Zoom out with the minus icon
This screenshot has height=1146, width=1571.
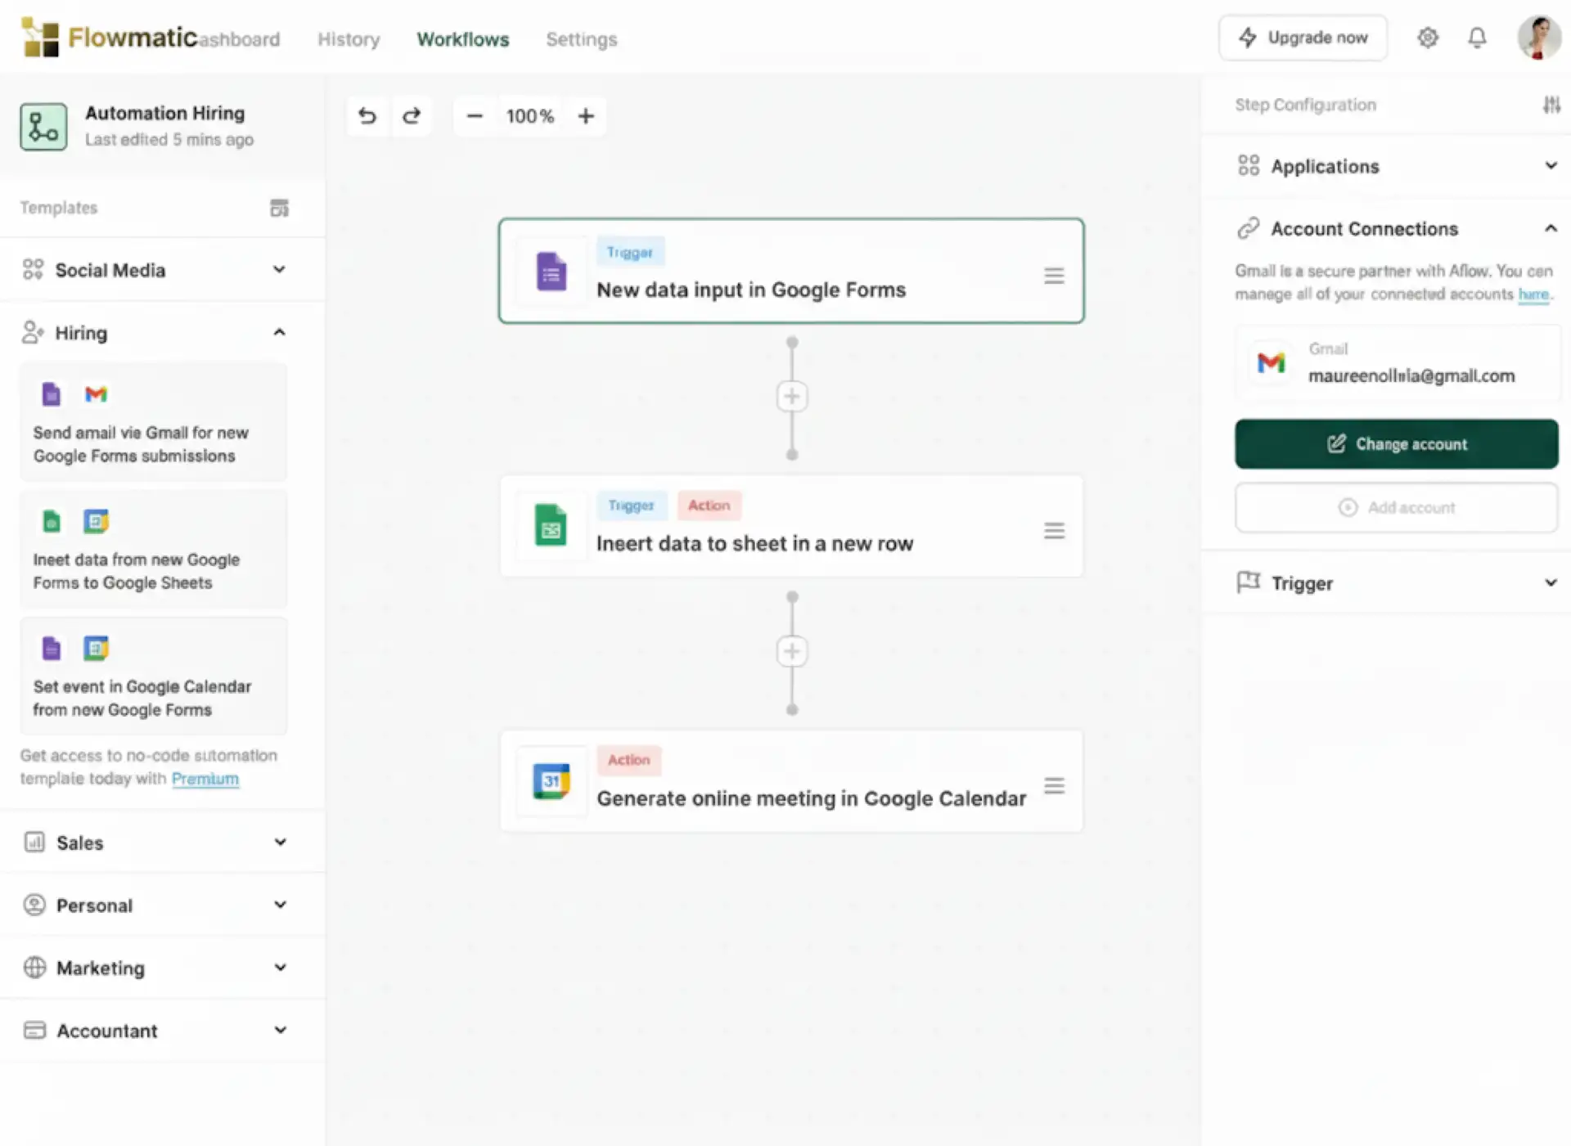click(x=475, y=116)
